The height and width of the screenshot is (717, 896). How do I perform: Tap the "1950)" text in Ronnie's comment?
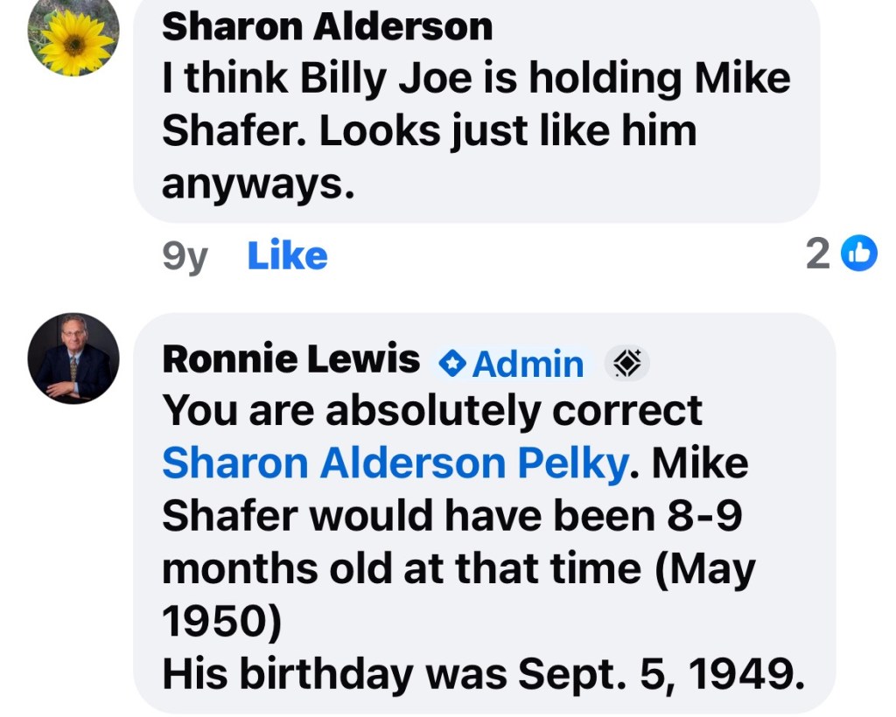click(222, 622)
